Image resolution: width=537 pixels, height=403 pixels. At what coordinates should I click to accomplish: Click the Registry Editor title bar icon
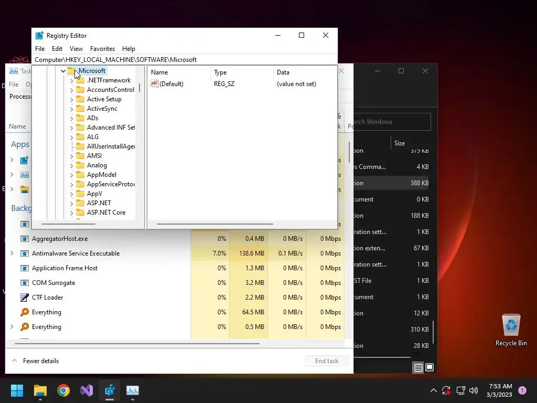click(39, 36)
